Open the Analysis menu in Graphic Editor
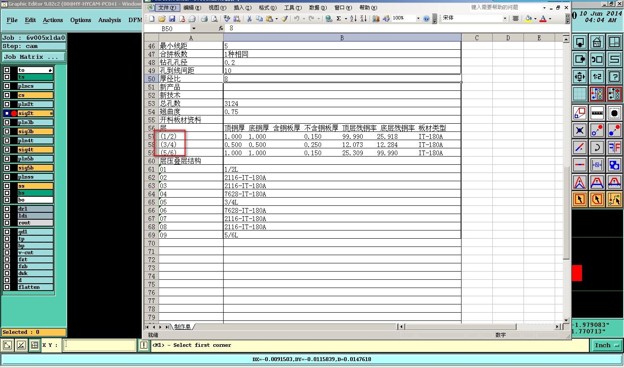Screen dimensions: 624x368 110,20
